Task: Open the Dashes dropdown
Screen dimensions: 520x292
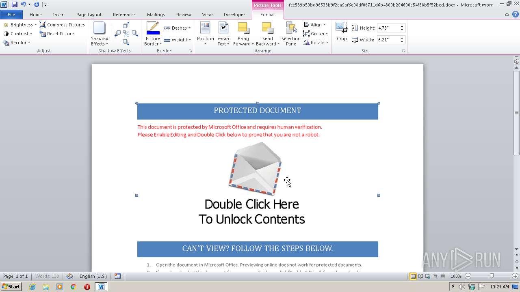Action: [x=178, y=28]
